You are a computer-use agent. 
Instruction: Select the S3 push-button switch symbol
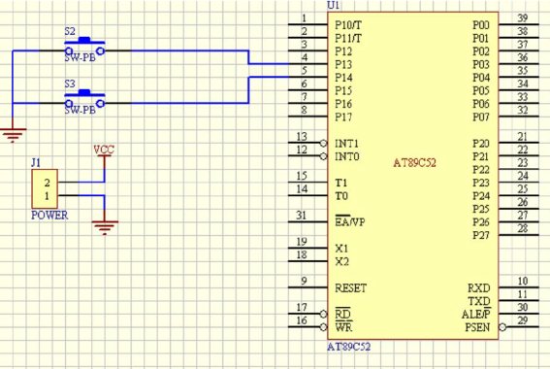pyautogui.click(x=84, y=99)
